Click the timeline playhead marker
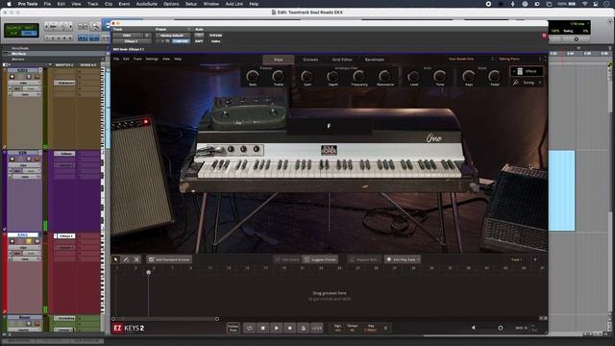615x346 pixels. pos(148,272)
